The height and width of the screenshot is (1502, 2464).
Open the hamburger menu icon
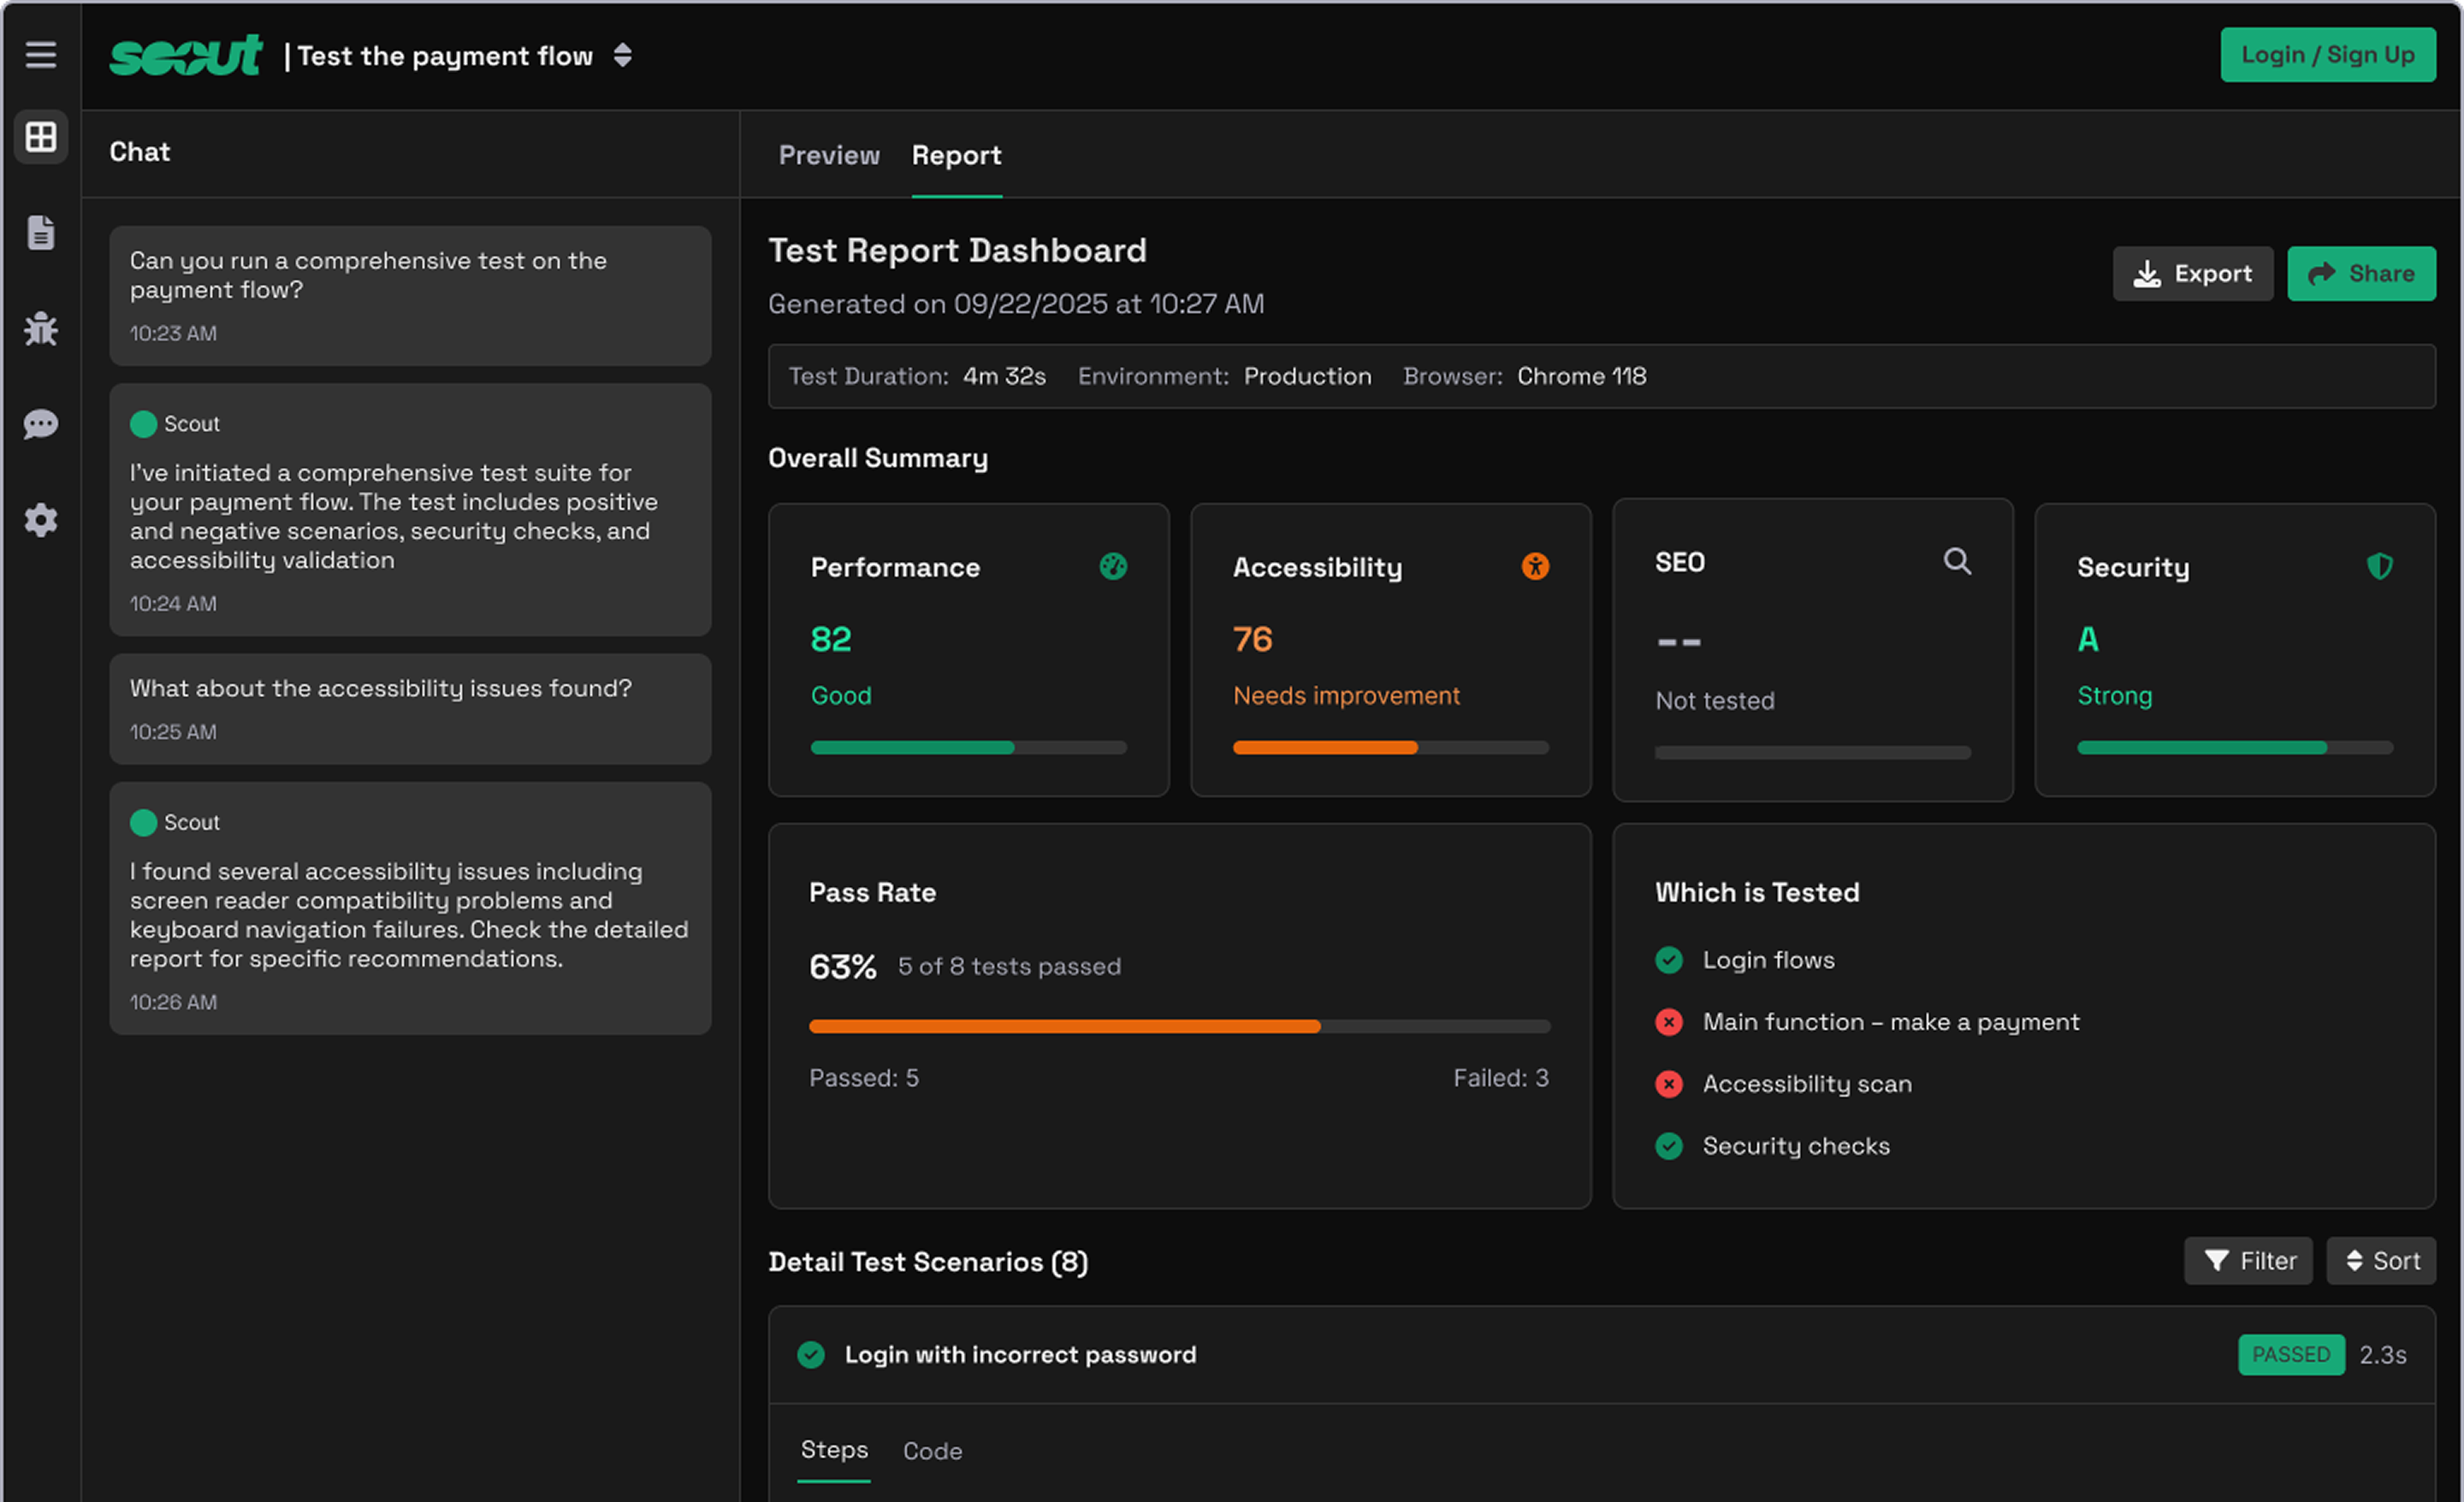pos(41,55)
